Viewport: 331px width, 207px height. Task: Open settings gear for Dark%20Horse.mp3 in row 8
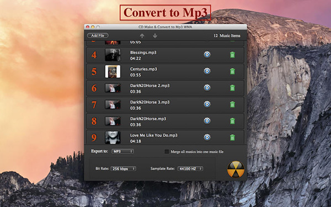tap(207, 120)
